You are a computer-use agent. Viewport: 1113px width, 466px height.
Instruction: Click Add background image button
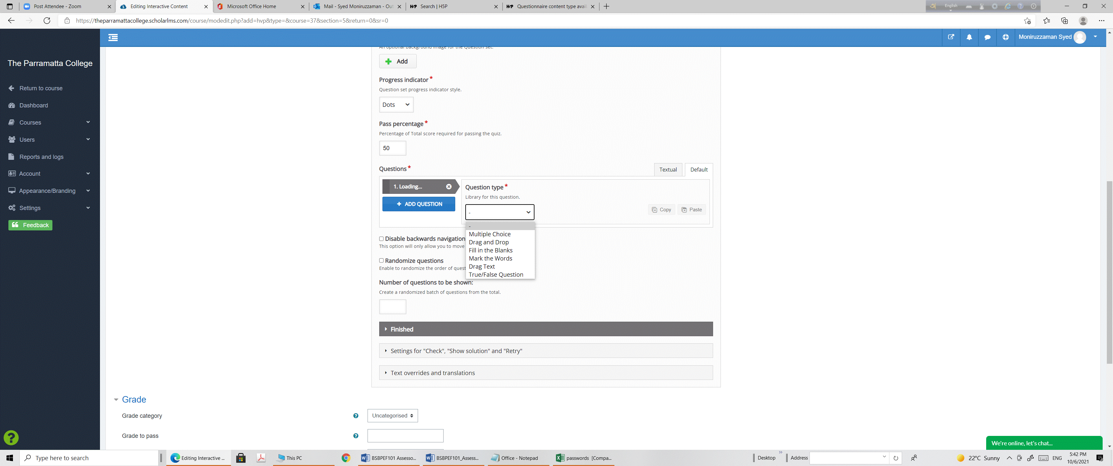(x=397, y=61)
